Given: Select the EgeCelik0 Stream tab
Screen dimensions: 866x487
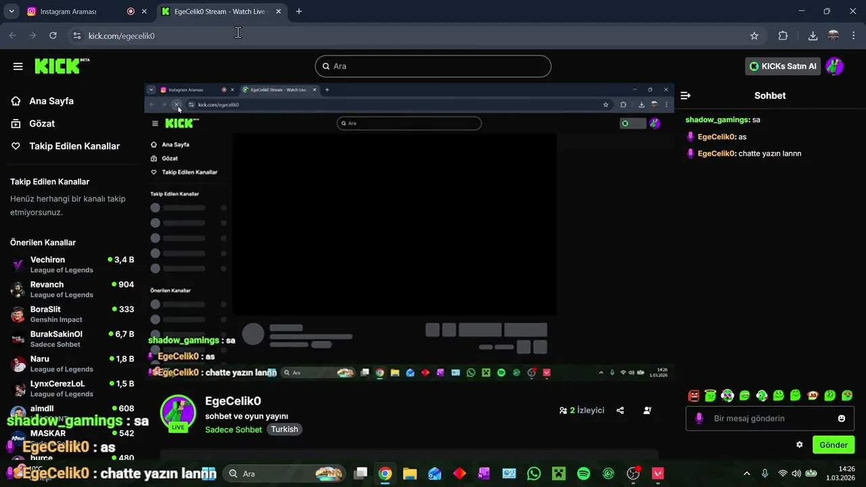Looking at the screenshot, I should [221, 11].
